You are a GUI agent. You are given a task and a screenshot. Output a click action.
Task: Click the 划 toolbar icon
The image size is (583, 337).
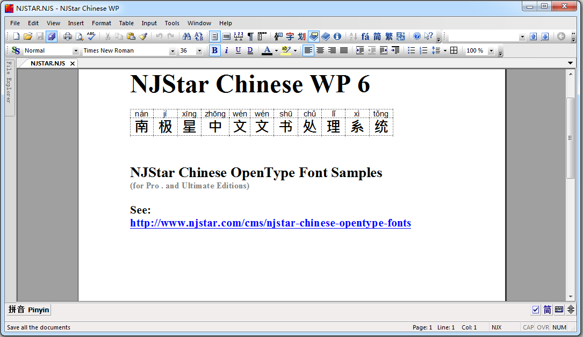click(x=301, y=36)
